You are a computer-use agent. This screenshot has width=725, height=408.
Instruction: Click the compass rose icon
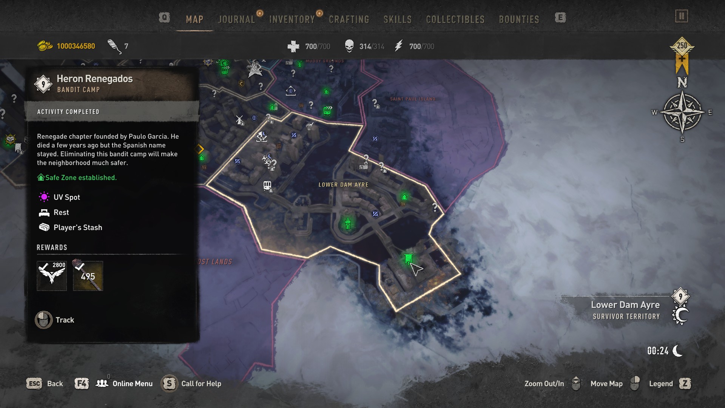coord(682,112)
